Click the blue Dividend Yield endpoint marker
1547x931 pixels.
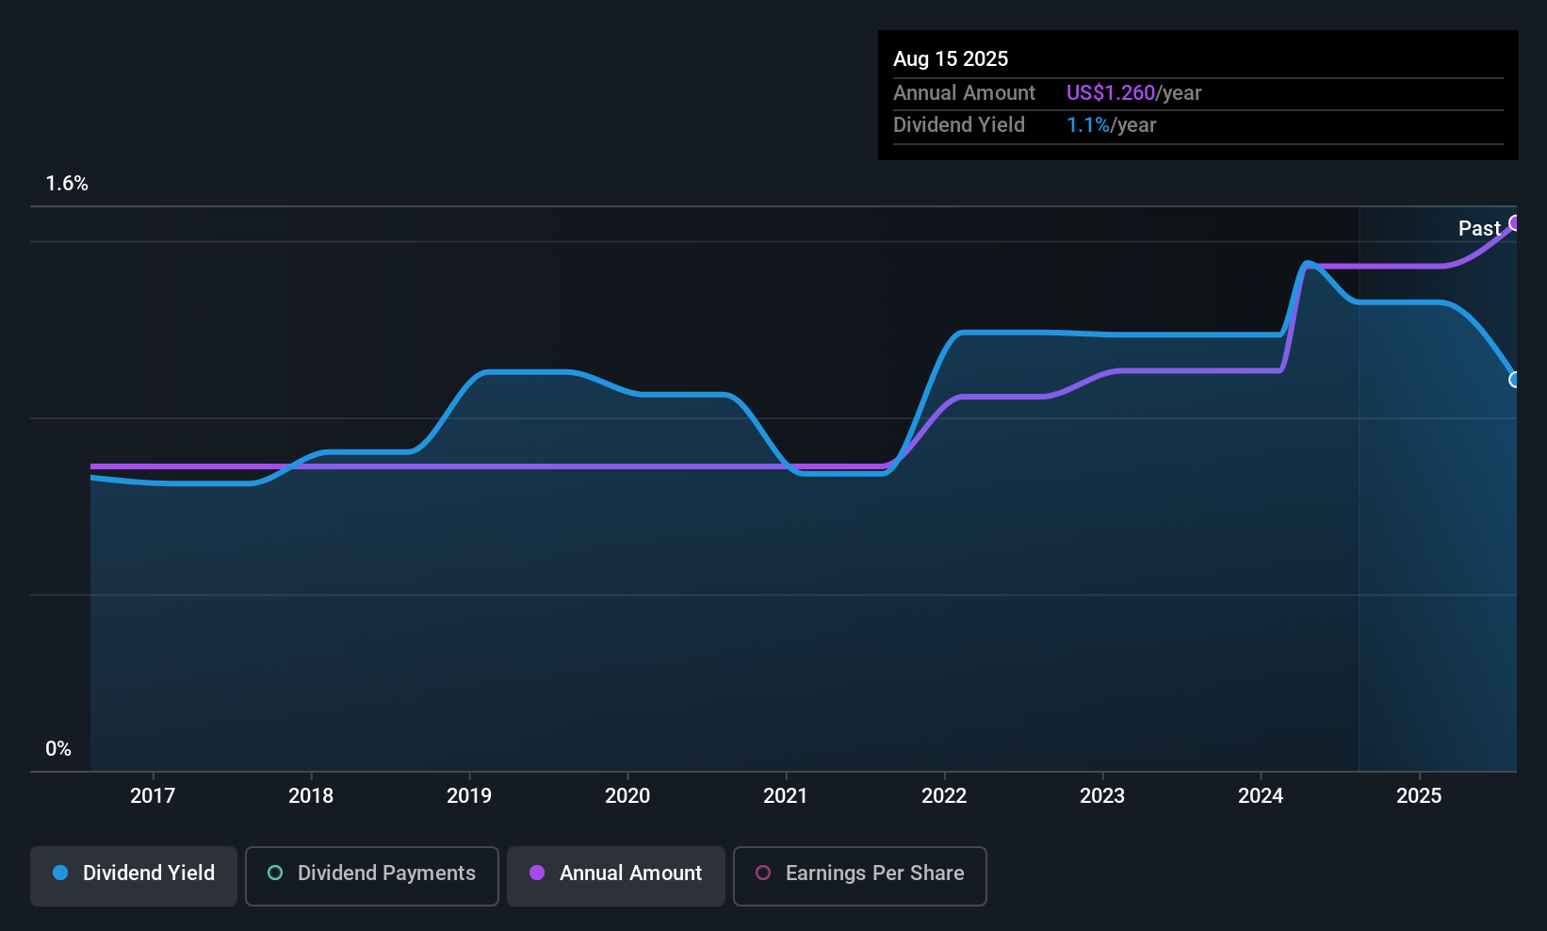point(1515,380)
